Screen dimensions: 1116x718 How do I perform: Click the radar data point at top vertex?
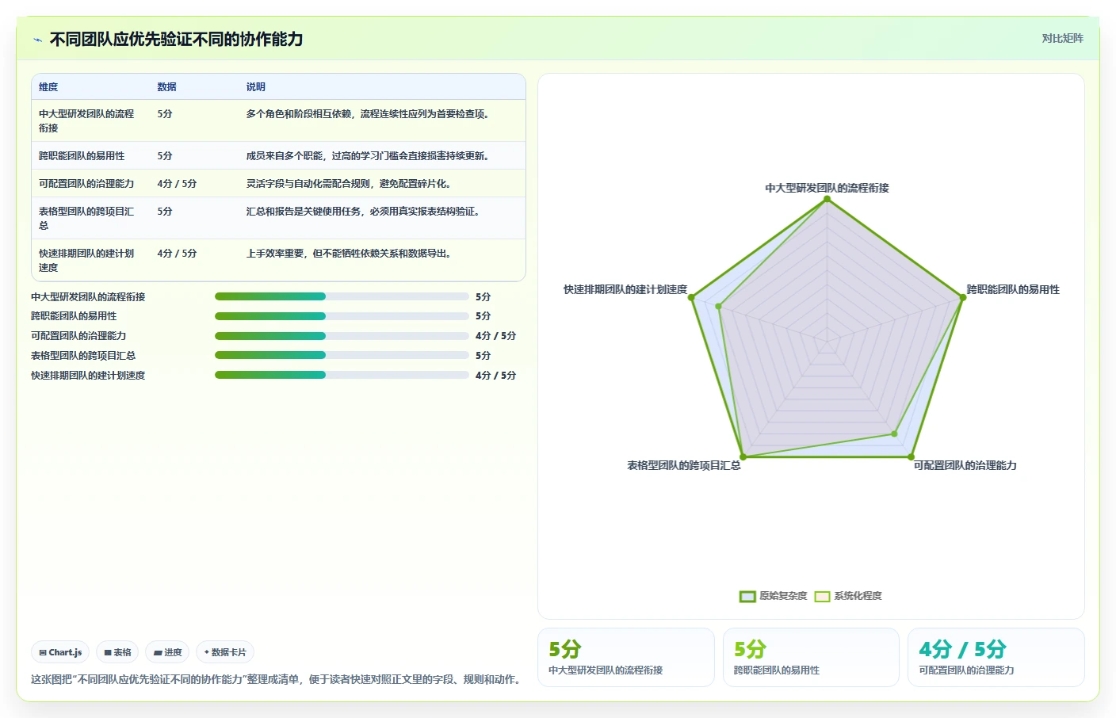coord(827,199)
